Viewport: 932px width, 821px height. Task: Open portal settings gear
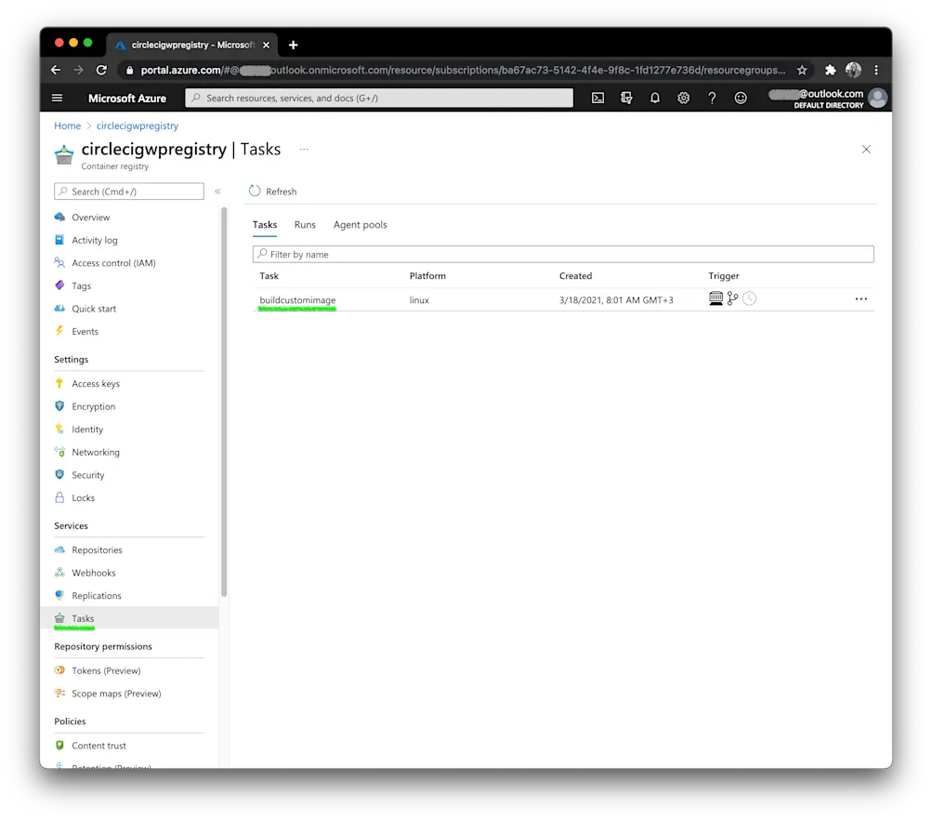tap(684, 99)
